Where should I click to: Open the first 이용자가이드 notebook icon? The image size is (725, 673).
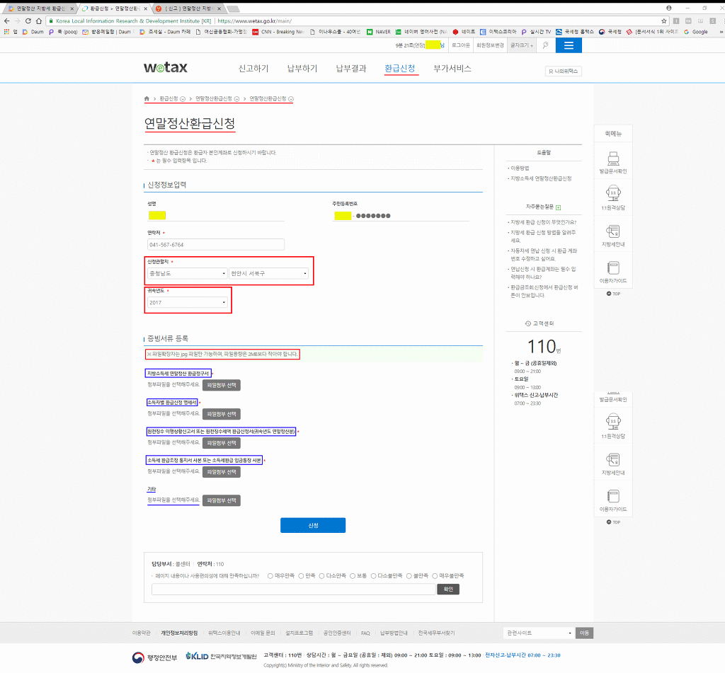613,268
